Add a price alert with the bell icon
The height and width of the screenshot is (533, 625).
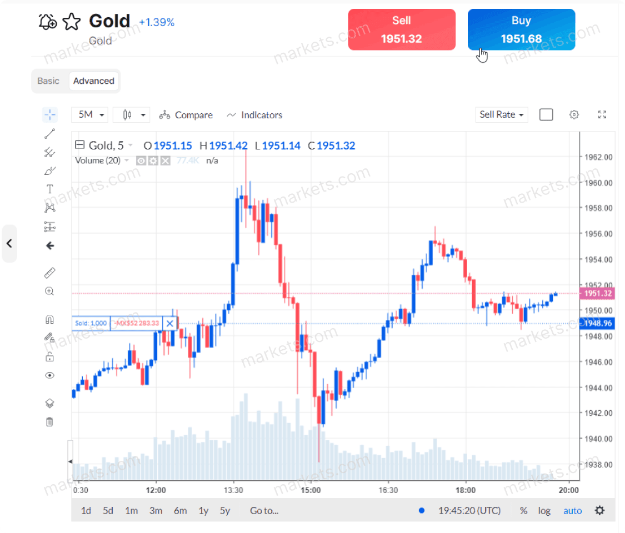click(47, 22)
